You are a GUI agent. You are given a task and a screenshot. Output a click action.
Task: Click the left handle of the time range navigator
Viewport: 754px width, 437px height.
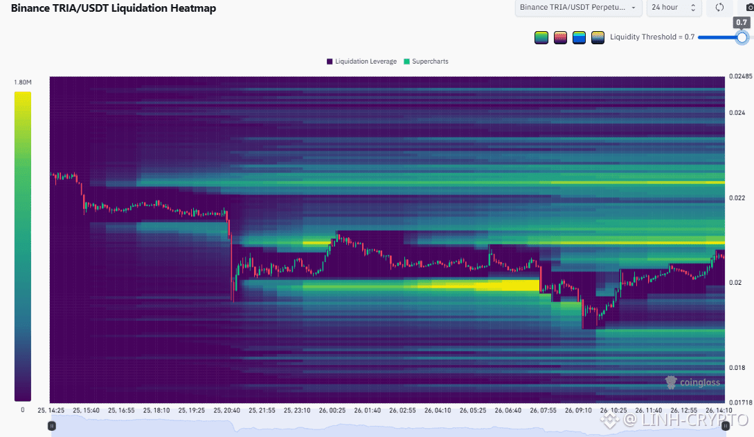coord(52,426)
